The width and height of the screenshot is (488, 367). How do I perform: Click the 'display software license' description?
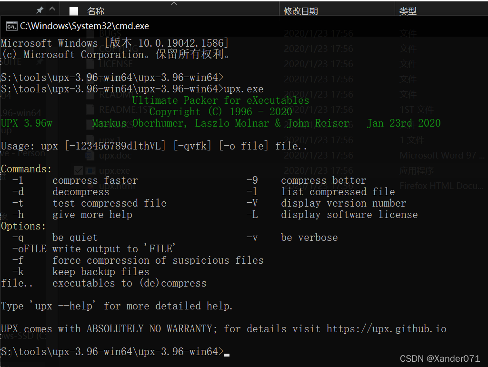tap(349, 215)
